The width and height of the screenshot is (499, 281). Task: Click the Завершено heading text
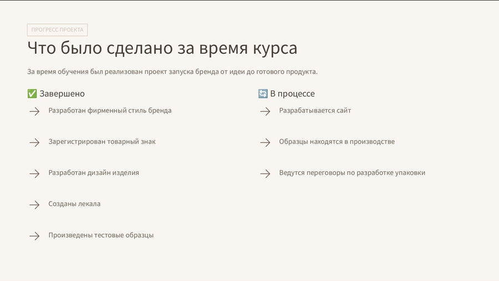[62, 94]
